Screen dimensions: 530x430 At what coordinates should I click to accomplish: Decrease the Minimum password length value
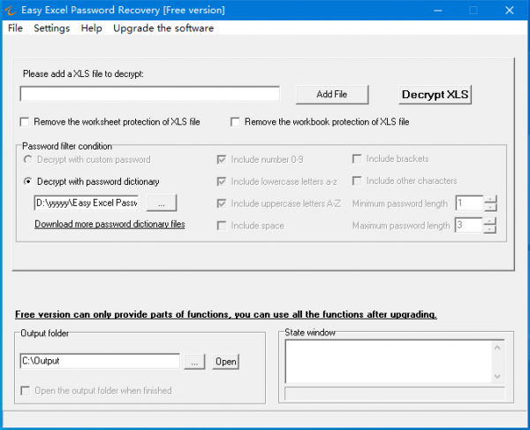(x=490, y=207)
